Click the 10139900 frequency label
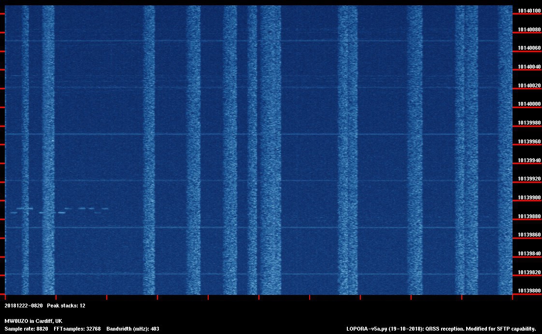Screen dimensions: 542x334 click(529, 198)
